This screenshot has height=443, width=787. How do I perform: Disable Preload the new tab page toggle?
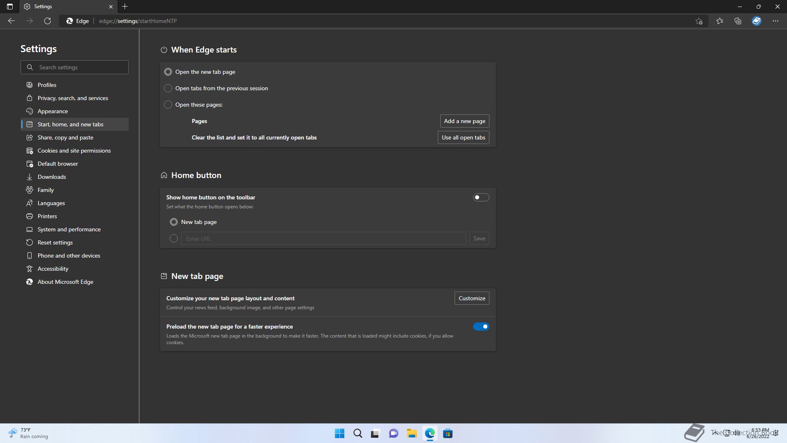click(x=481, y=327)
